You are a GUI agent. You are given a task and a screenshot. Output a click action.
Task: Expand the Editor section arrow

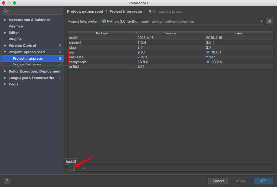(x=5, y=33)
